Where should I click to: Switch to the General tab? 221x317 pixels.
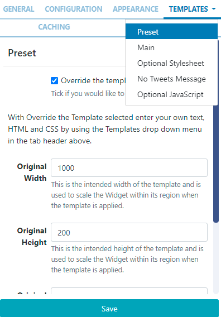(x=18, y=9)
